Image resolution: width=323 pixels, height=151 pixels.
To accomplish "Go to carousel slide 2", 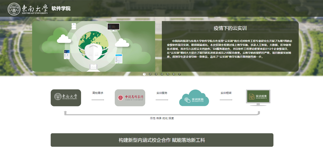I will tap(150, 74).
